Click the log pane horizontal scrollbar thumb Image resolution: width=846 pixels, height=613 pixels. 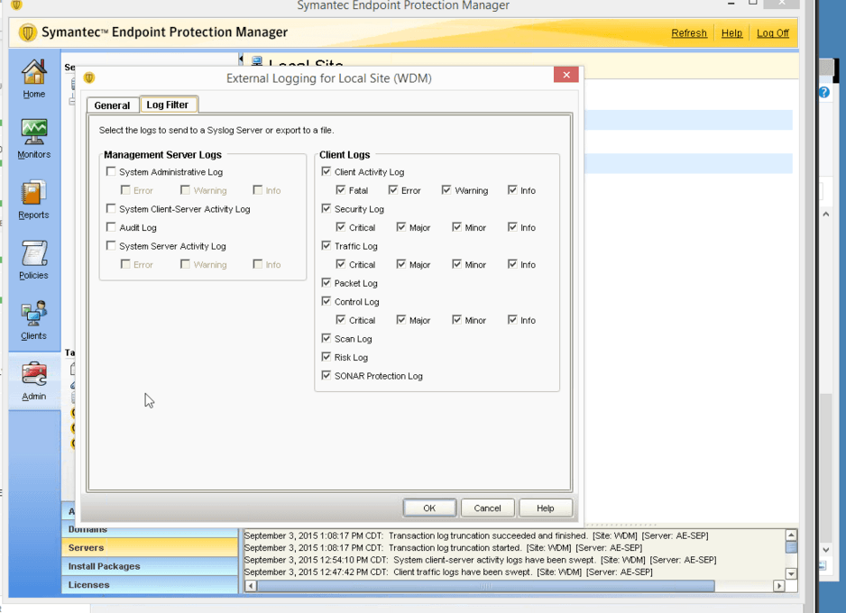click(485, 585)
